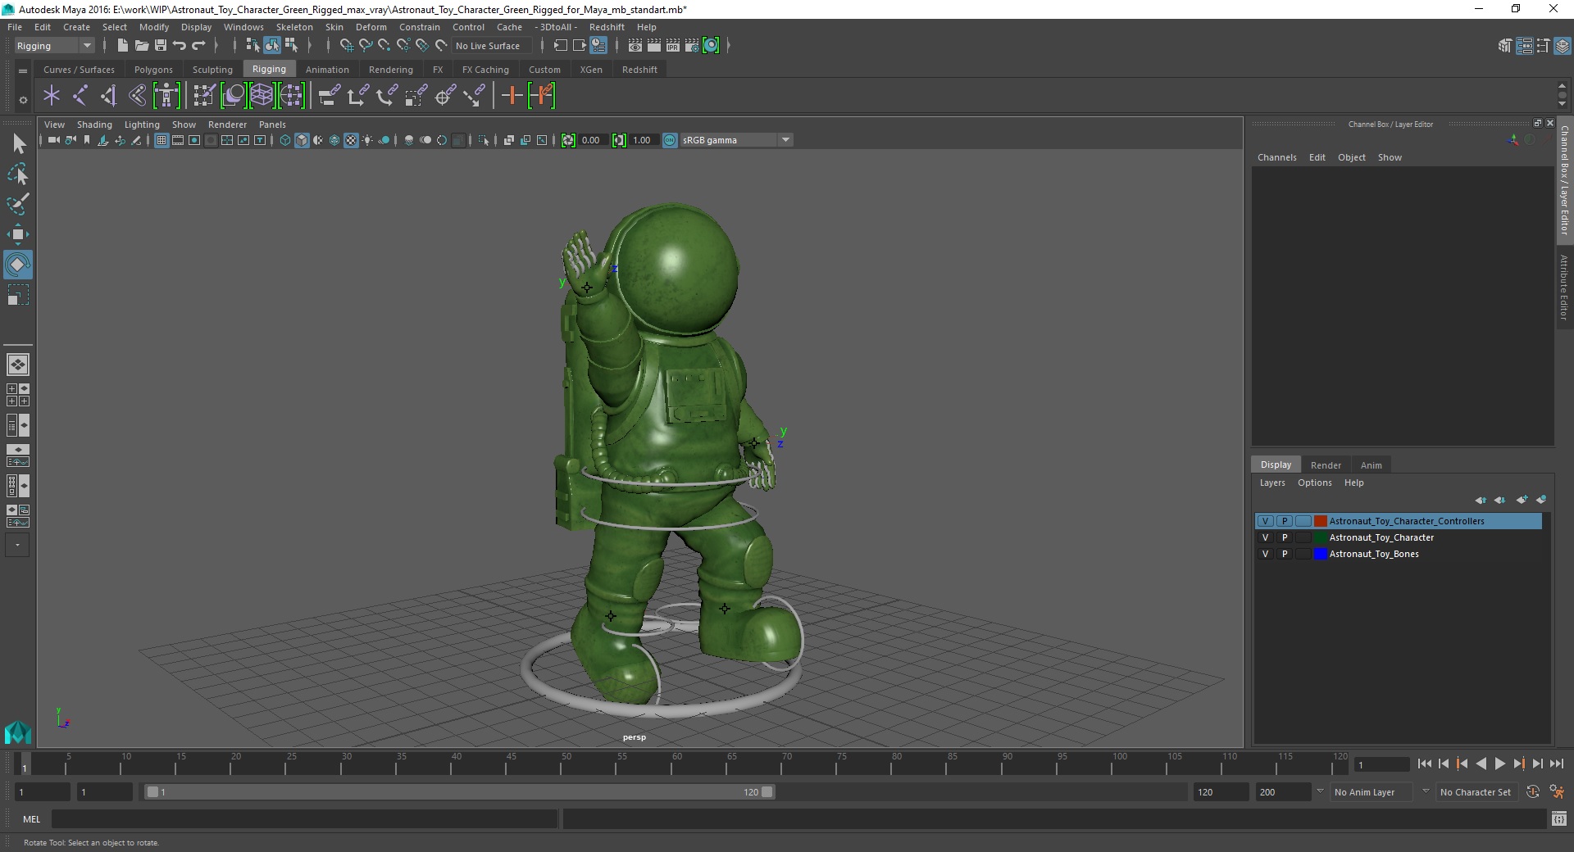Switch to single perspective view layout
Viewport: 1574px width, 852px height.
[18, 365]
